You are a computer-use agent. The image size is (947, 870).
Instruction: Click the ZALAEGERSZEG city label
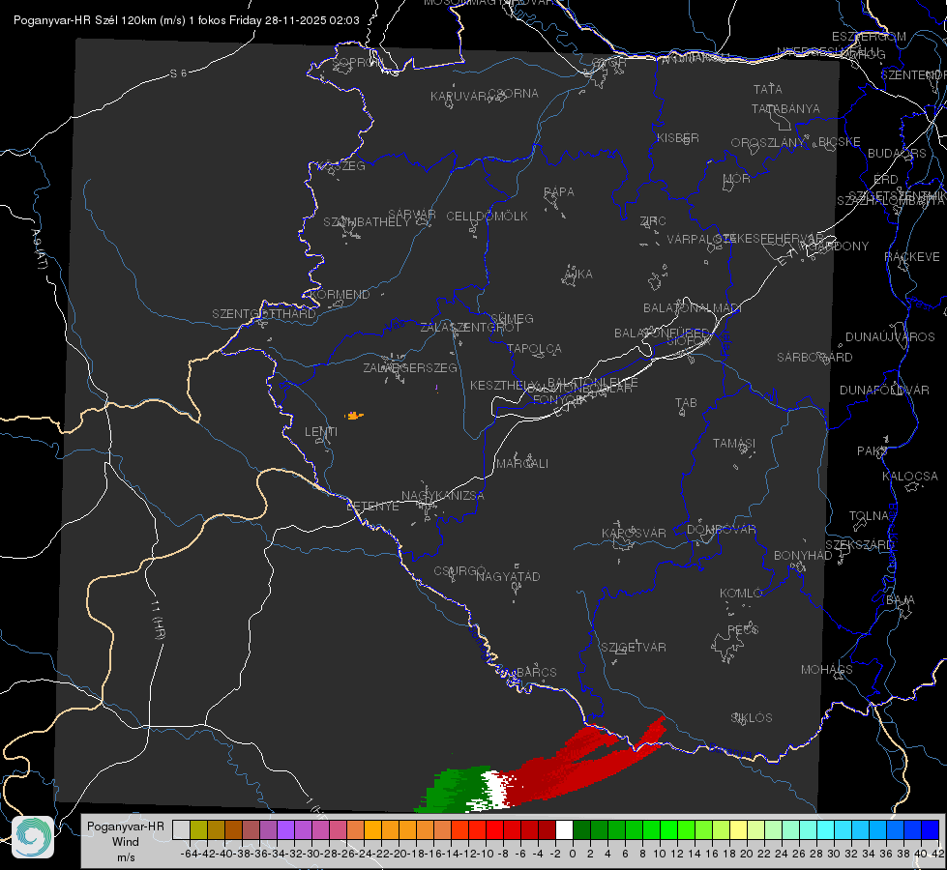(410, 367)
